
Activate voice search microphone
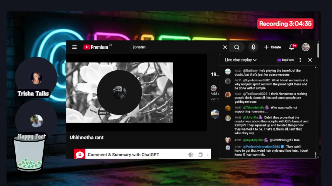[x=253, y=47]
